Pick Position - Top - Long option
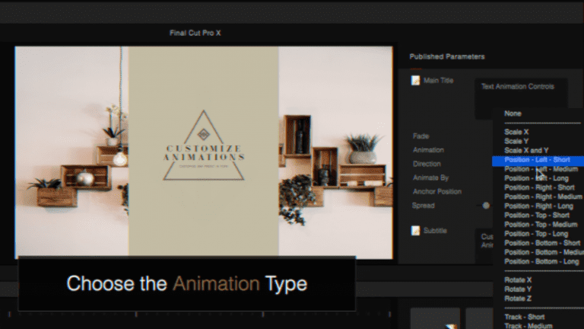The image size is (584, 329). pyautogui.click(x=536, y=234)
